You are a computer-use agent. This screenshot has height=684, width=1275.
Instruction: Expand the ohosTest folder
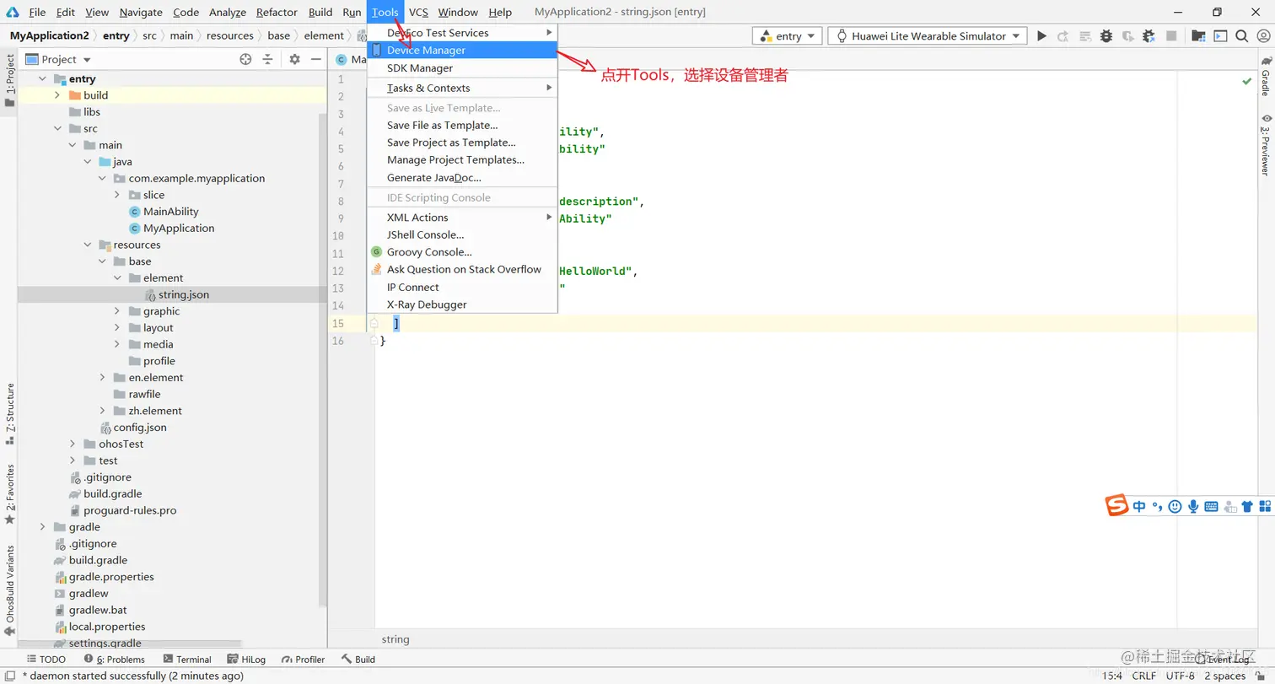[73, 444]
